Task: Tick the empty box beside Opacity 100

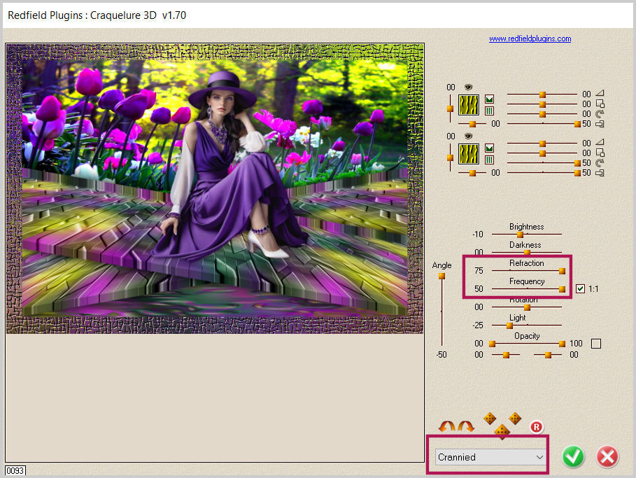Action: [596, 344]
